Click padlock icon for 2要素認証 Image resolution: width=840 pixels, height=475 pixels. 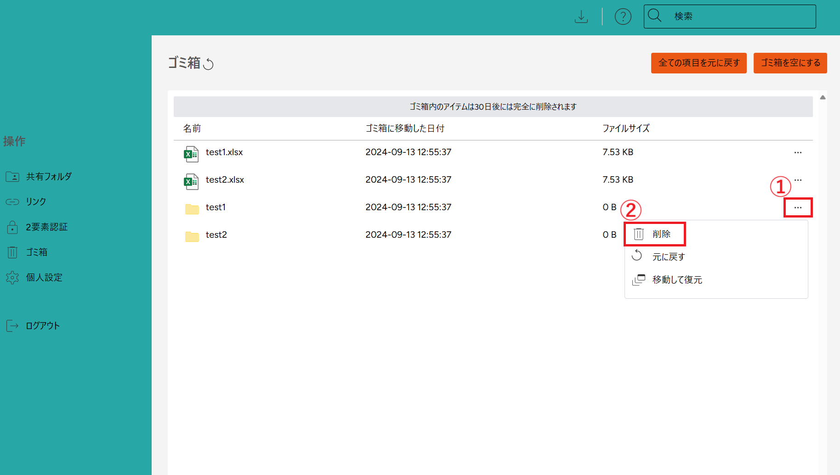coord(12,227)
